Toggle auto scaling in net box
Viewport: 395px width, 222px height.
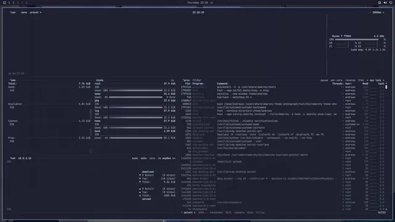(x=144, y=158)
